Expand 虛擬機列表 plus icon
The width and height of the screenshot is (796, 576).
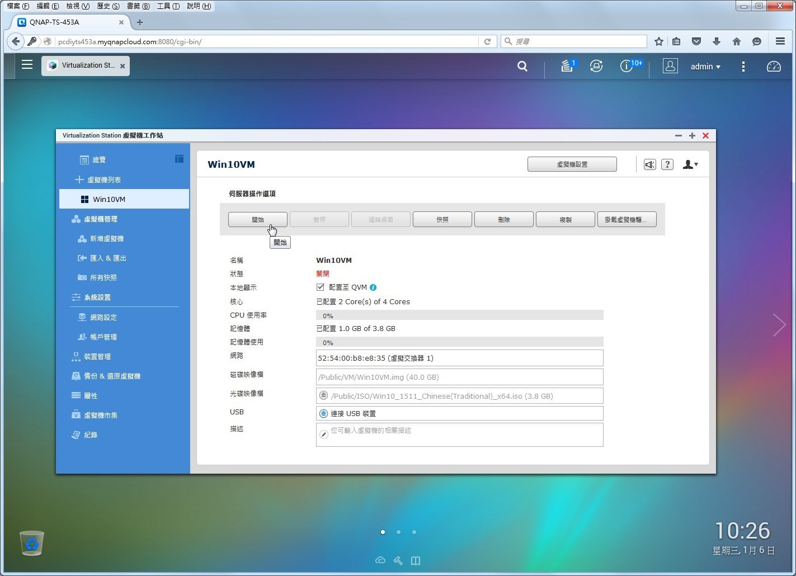[79, 180]
